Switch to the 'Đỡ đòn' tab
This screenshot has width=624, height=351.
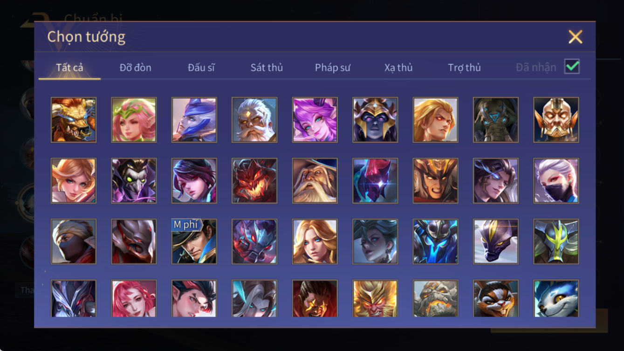[135, 68]
